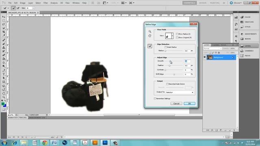Screen dimensions: 260x146
Task: Open the Paths panel from the dock
Action: (x=247, y=56)
